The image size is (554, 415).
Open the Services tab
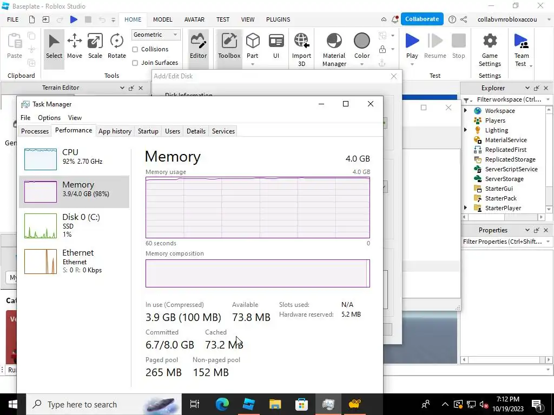[x=223, y=131]
